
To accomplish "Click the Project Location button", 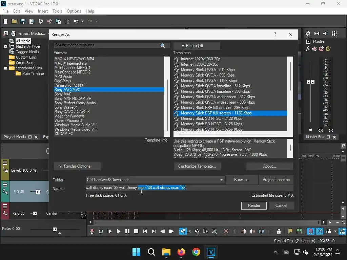I will point(276,180).
